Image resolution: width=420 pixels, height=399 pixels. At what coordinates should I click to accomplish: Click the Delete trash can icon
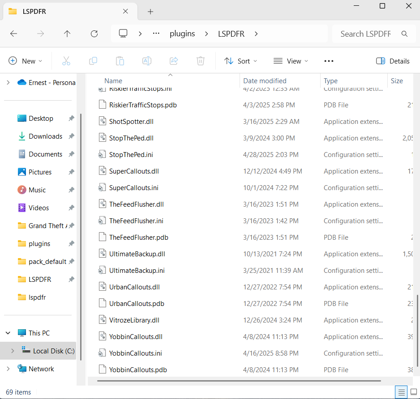(201, 61)
